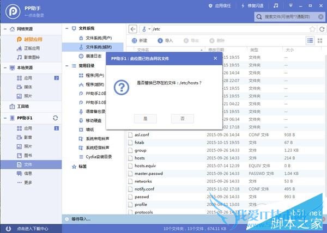This screenshot has height=233, width=327.
Task: Collapse the 本地资源 section
Action: 5,68
